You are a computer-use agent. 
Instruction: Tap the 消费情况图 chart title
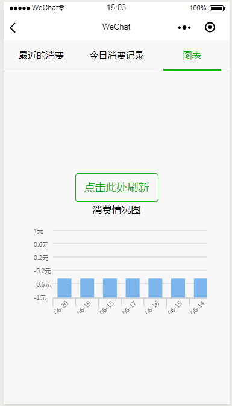point(116,210)
